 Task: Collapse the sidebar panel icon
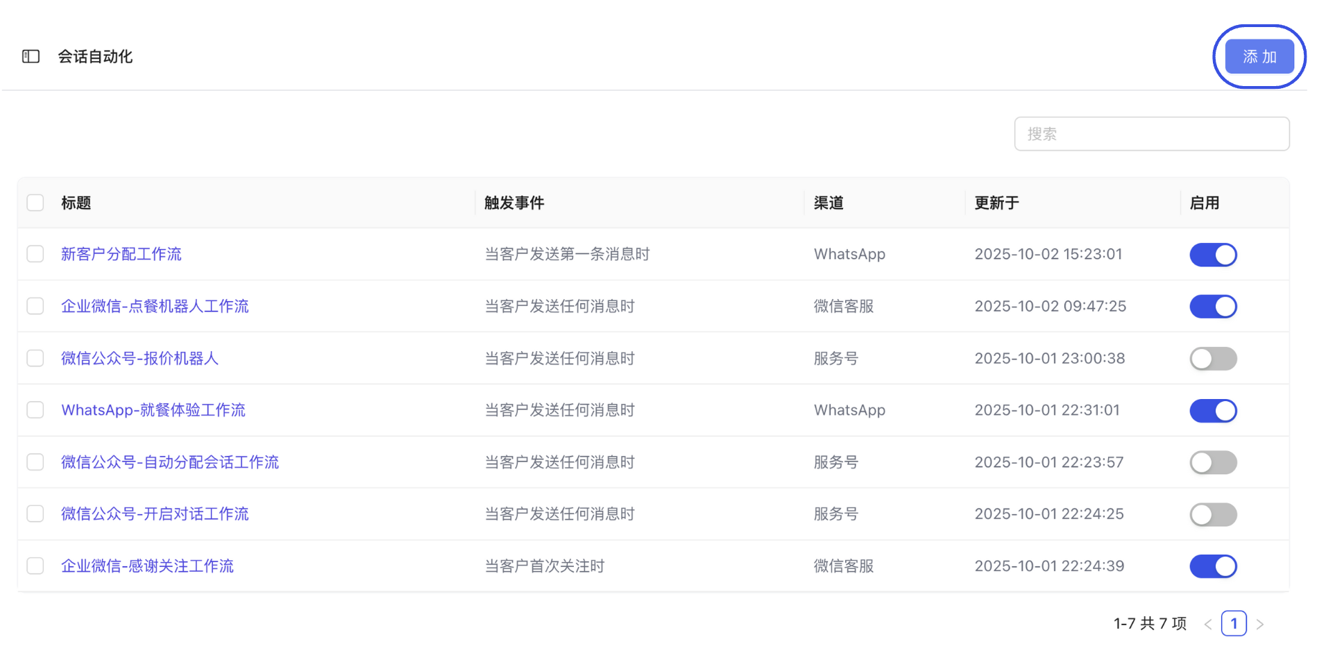(x=31, y=56)
